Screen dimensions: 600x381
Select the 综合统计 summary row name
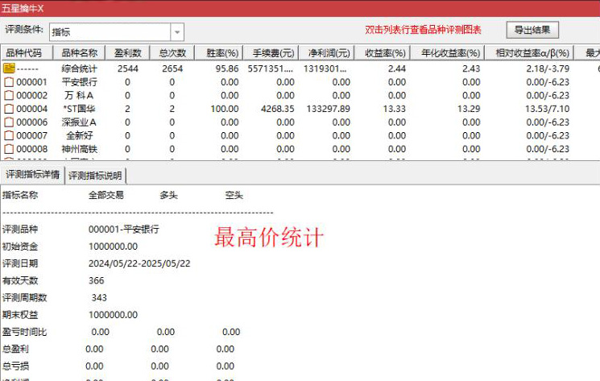(79, 68)
